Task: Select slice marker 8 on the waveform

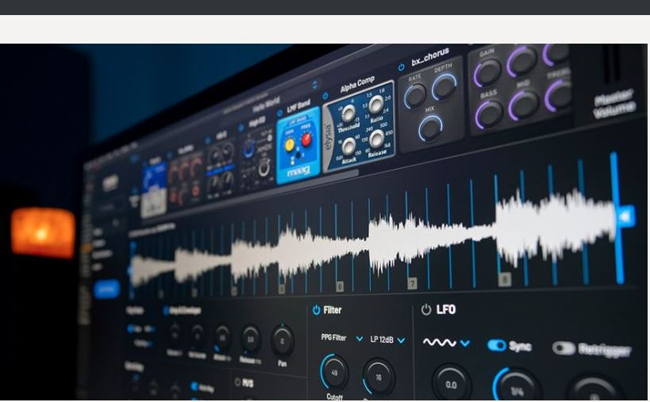Action: click(505, 279)
